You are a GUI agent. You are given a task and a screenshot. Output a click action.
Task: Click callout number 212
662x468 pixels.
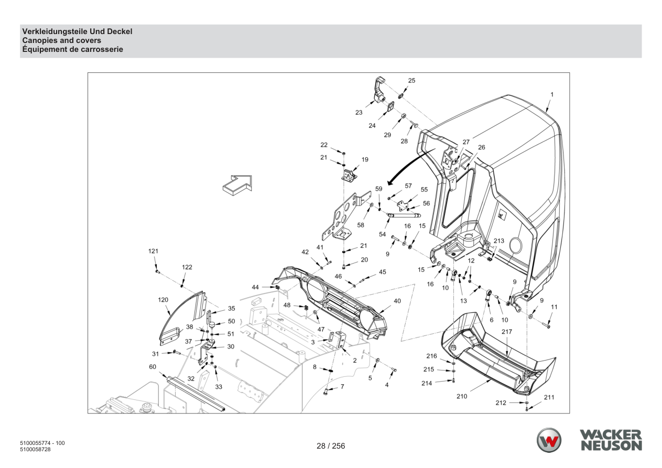[x=501, y=403]
